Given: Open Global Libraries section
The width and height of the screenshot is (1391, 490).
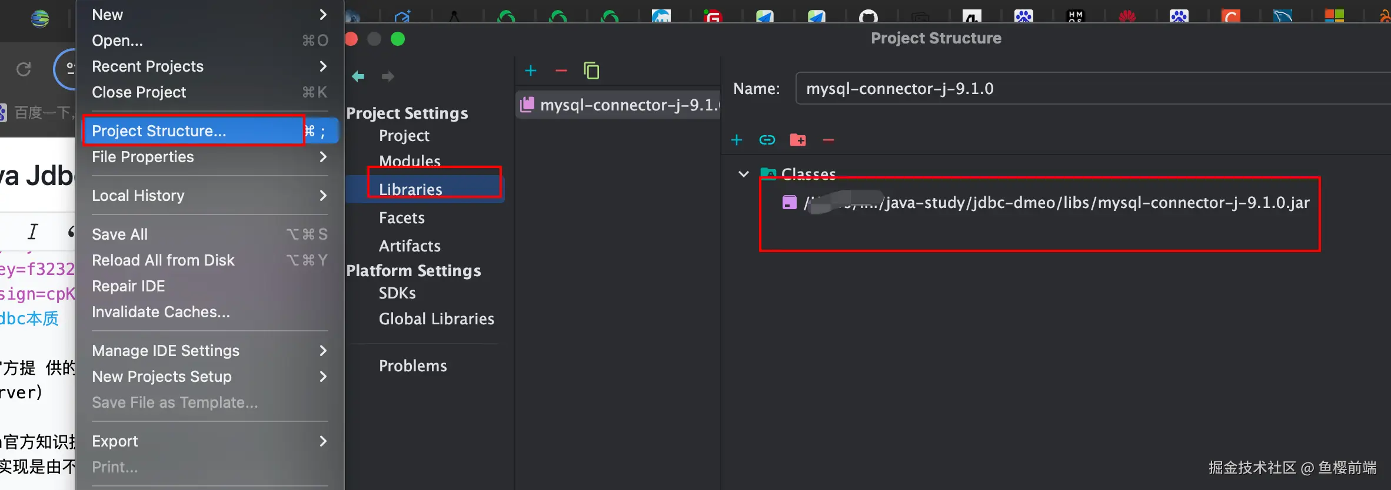Looking at the screenshot, I should pos(437,319).
